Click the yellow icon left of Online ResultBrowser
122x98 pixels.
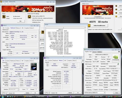(x=89, y=26)
